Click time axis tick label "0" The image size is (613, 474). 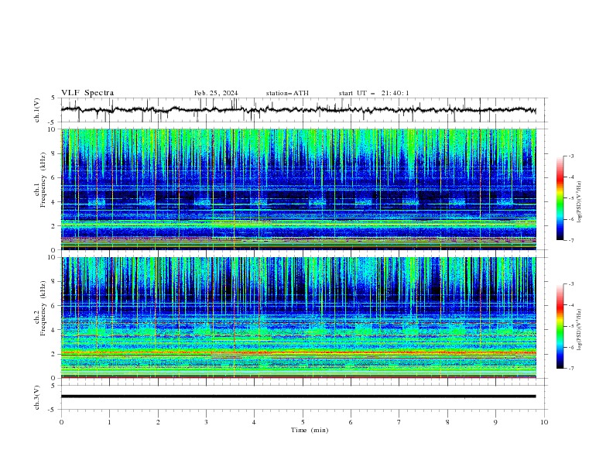(x=61, y=422)
